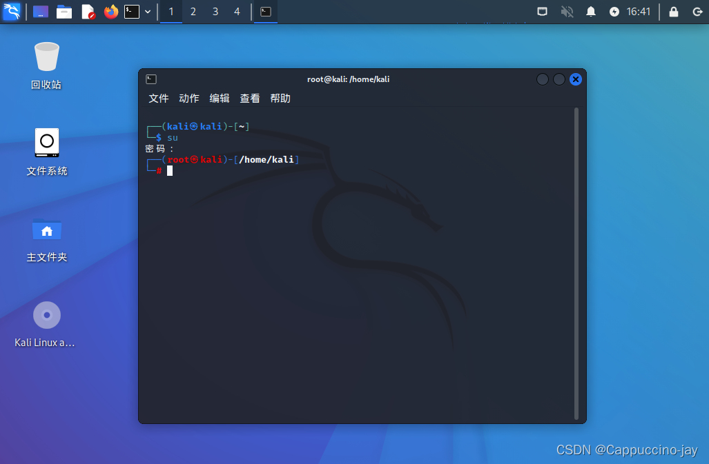Open the notifications bell icon

pos(590,12)
